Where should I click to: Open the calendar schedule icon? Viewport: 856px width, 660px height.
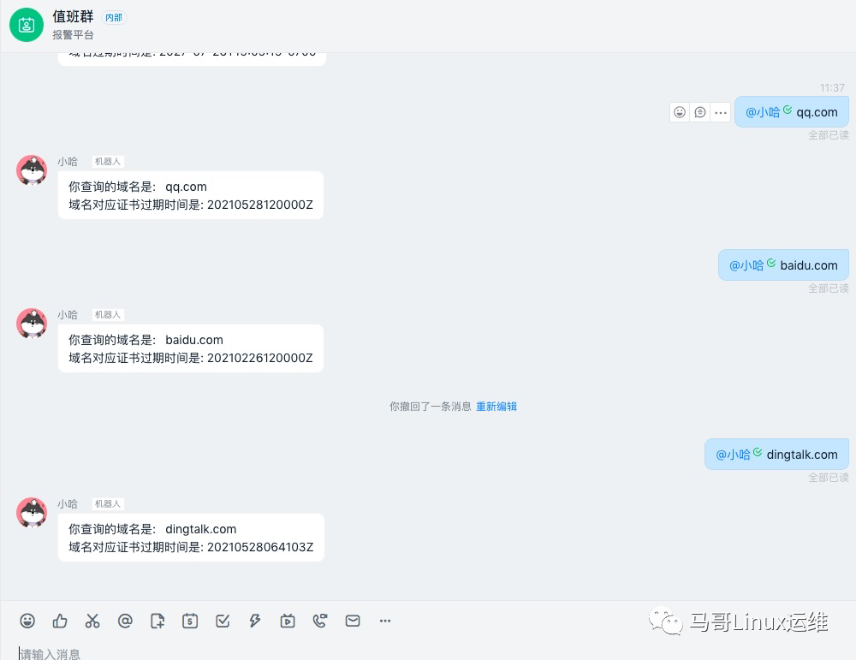click(190, 621)
